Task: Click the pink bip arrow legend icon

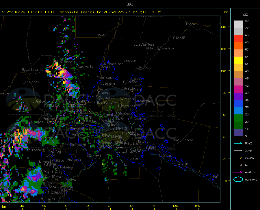Action: (x=238, y=165)
